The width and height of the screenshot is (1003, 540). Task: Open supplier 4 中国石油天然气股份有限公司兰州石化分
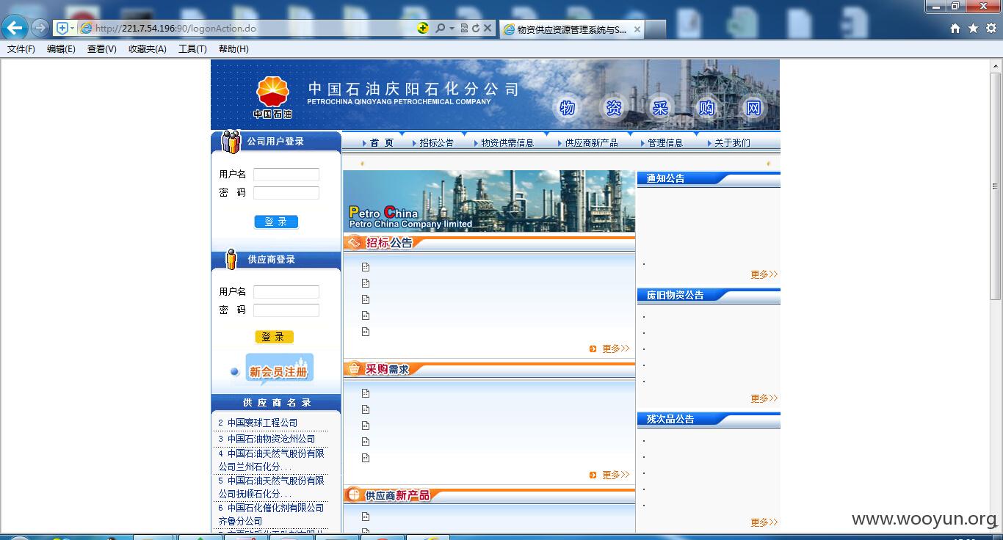tap(271, 460)
